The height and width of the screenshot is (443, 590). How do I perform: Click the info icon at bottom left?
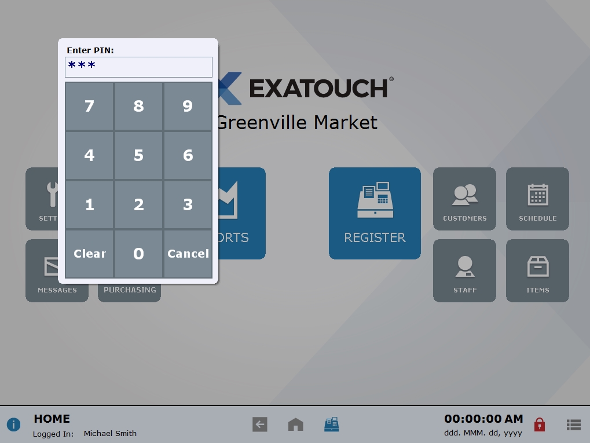[13, 424]
